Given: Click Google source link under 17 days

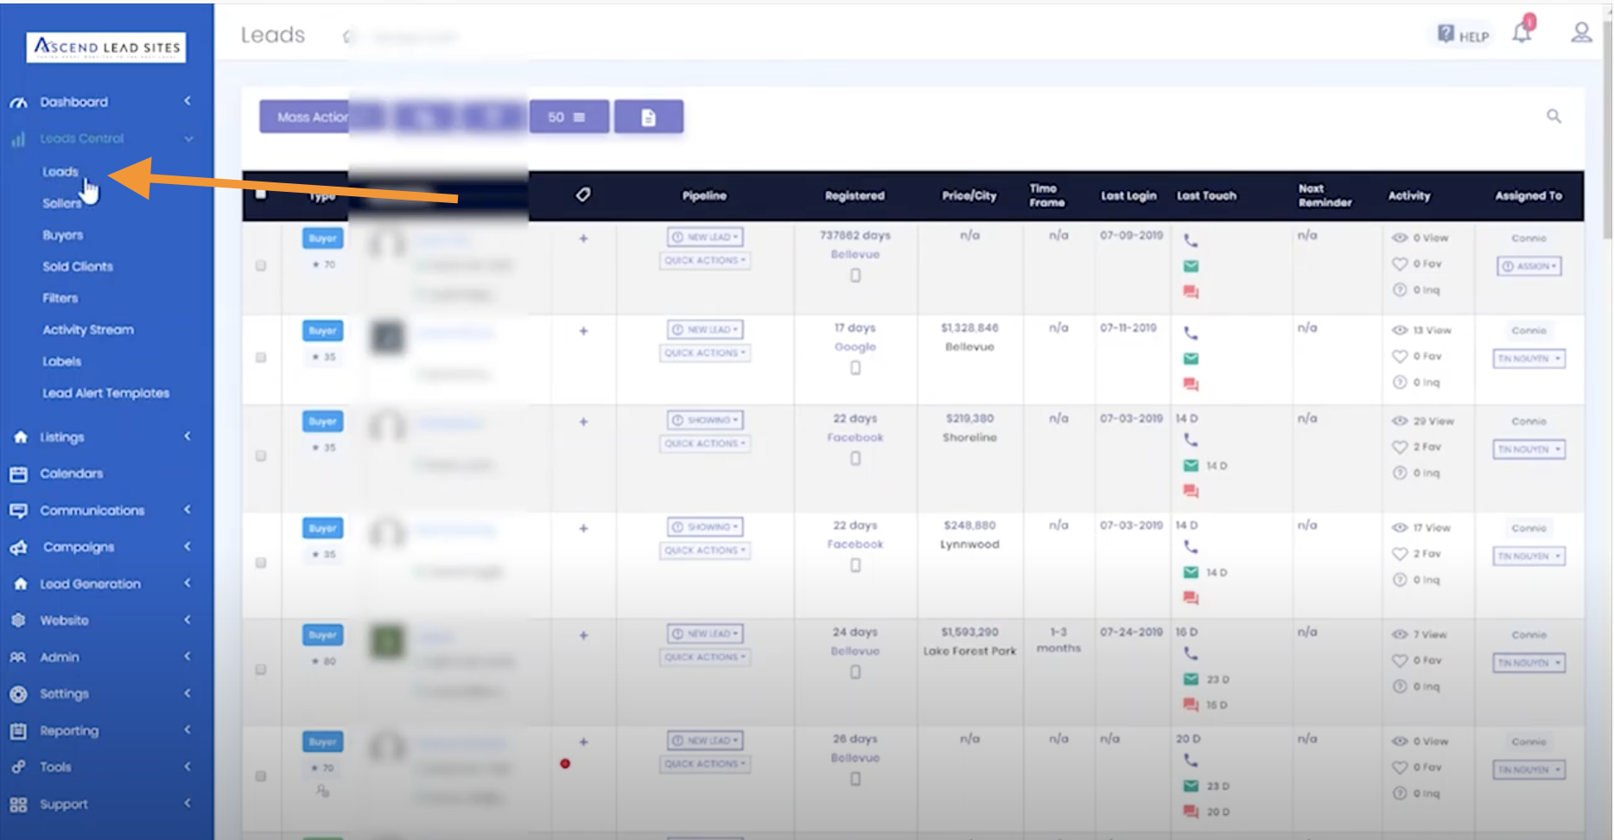Looking at the screenshot, I should (x=855, y=347).
